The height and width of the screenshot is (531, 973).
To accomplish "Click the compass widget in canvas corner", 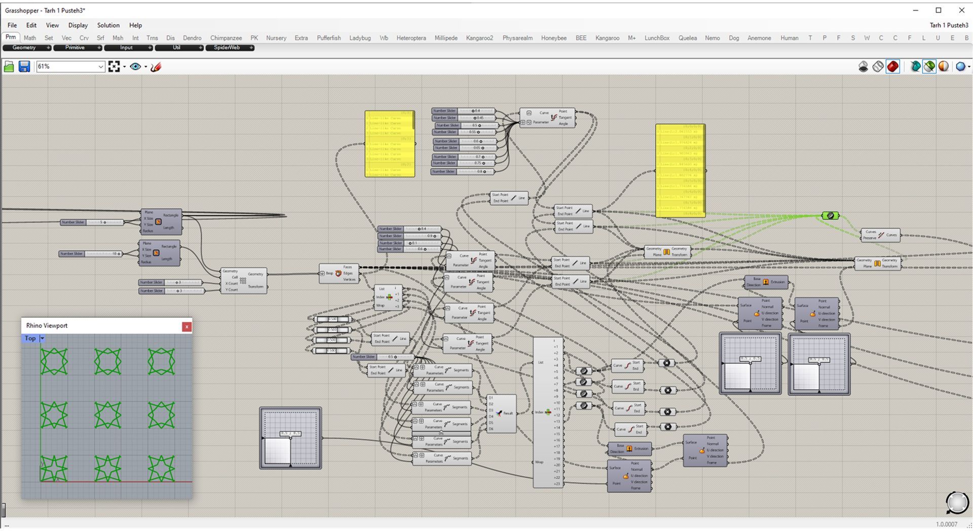I will coord(957,503).
